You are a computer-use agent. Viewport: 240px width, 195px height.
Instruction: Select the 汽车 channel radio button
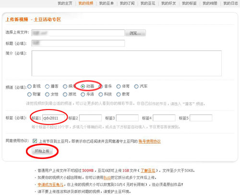pos(136,86)
